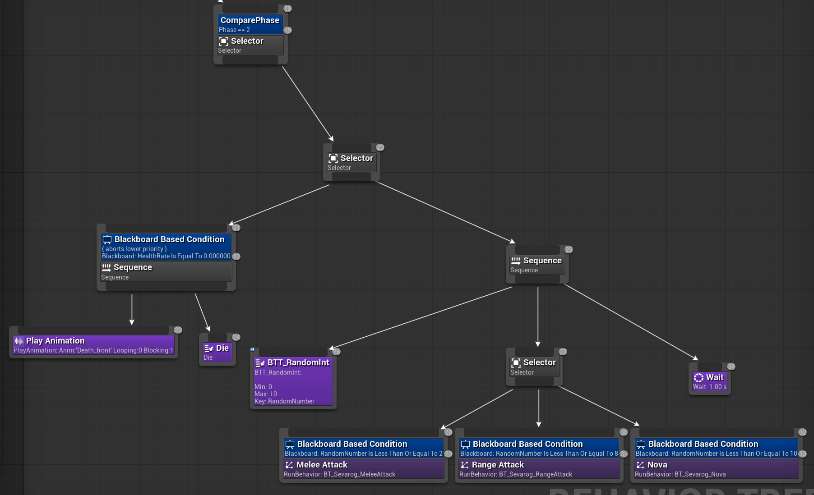The width and height of the screenshot is (814, 495).
Task: Click the Play Animation waveform icon
Action: (x=19, y=341)
